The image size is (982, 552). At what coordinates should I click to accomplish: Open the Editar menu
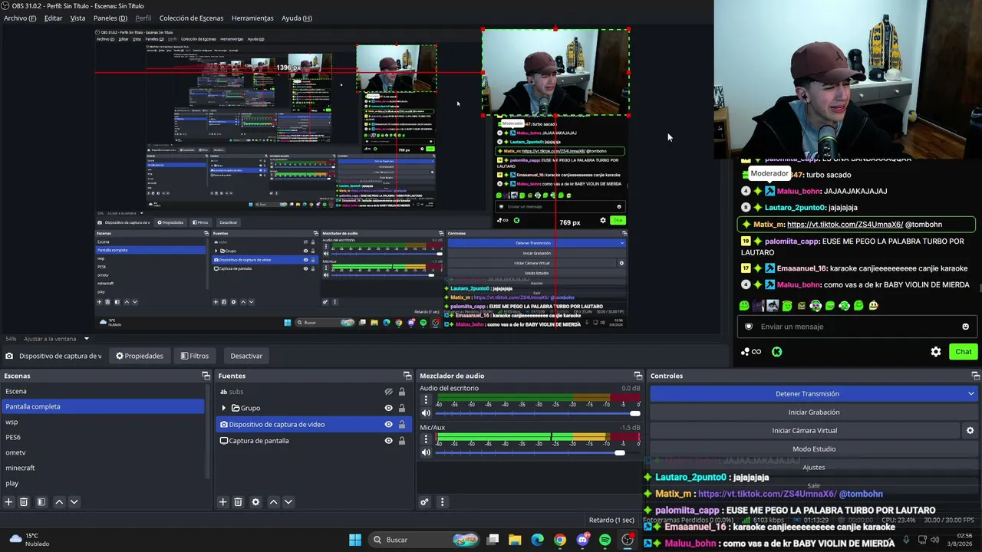click(x=53, y=18)
